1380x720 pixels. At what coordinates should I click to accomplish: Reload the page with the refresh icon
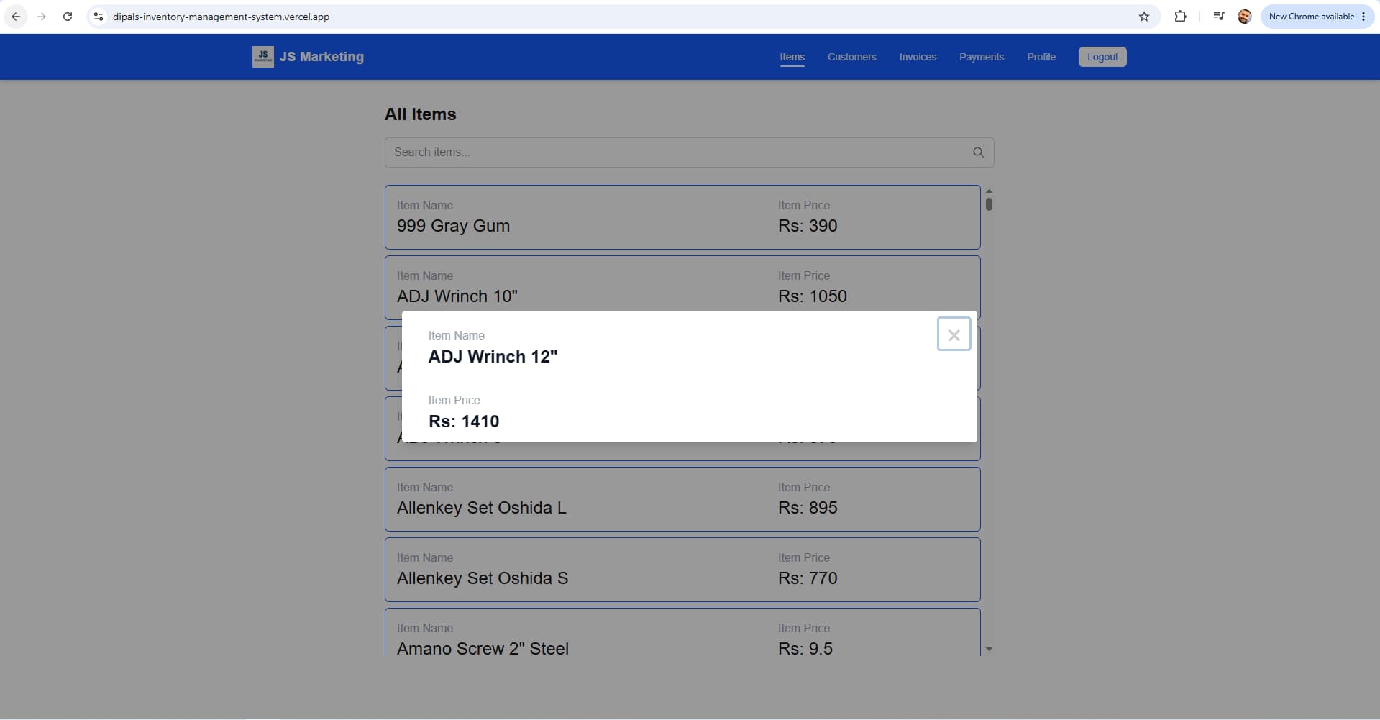pyautogui.click(x=68, y=17)
